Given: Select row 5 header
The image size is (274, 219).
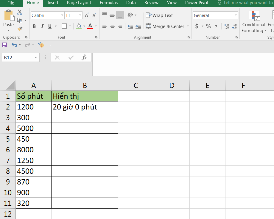Looking at the screenshot, I should pos(8,139).
